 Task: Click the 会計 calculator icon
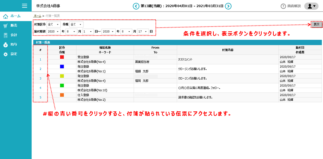pos(6,35)
